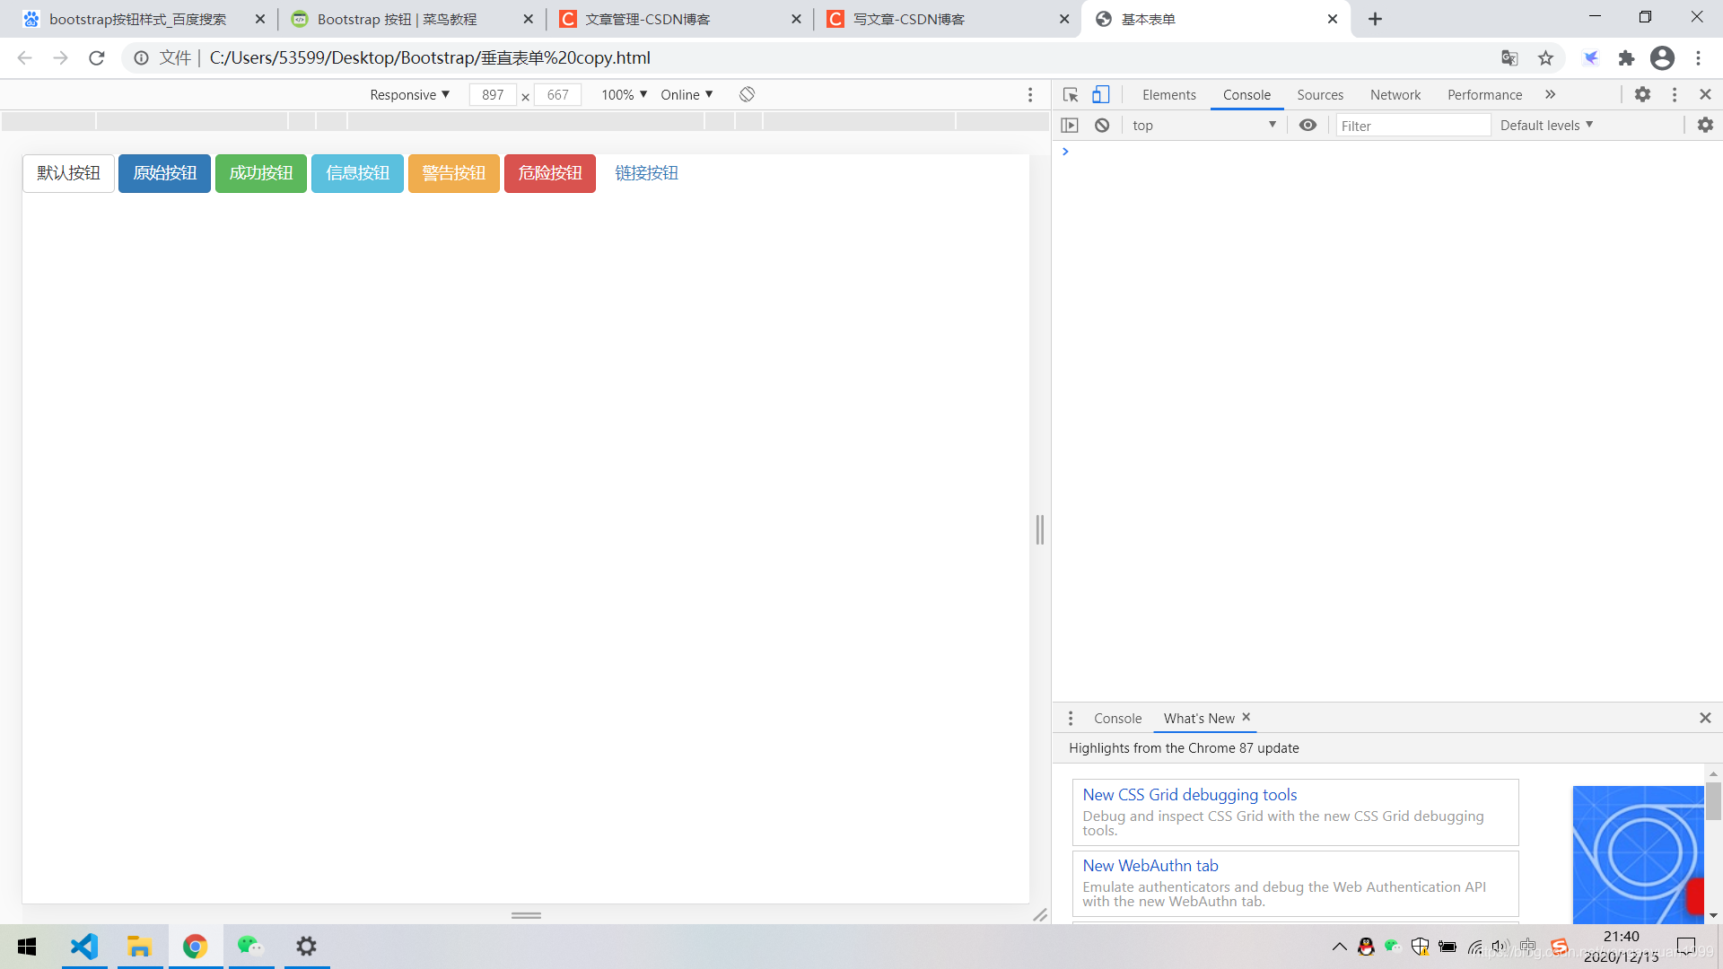
Task: Click the rotate screen orientation icon
Action: [x=747, y=94]
